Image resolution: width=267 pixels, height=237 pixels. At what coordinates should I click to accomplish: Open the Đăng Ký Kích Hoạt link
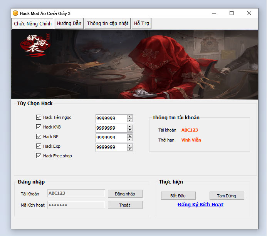200,205
